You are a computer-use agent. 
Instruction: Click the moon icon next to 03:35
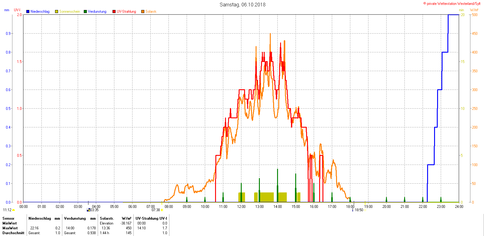[88, 210]
